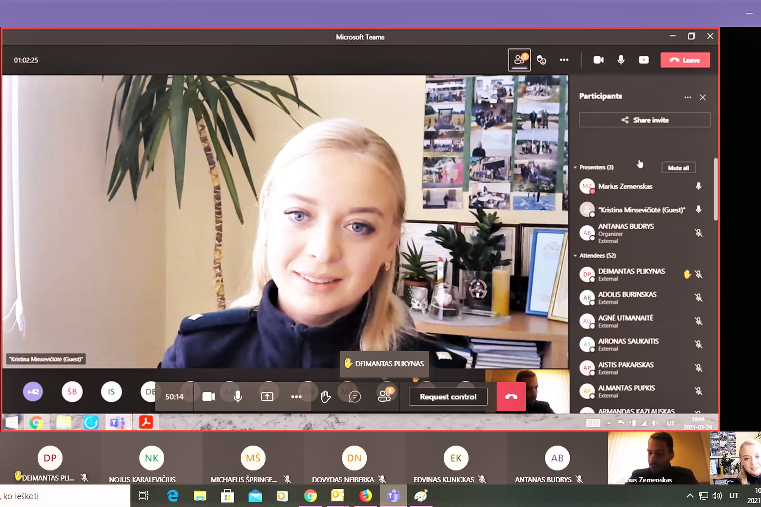This screenshot has width=761, height=507.
Task: Open Paint on the bottom taskbar
Action: (421, 496)
